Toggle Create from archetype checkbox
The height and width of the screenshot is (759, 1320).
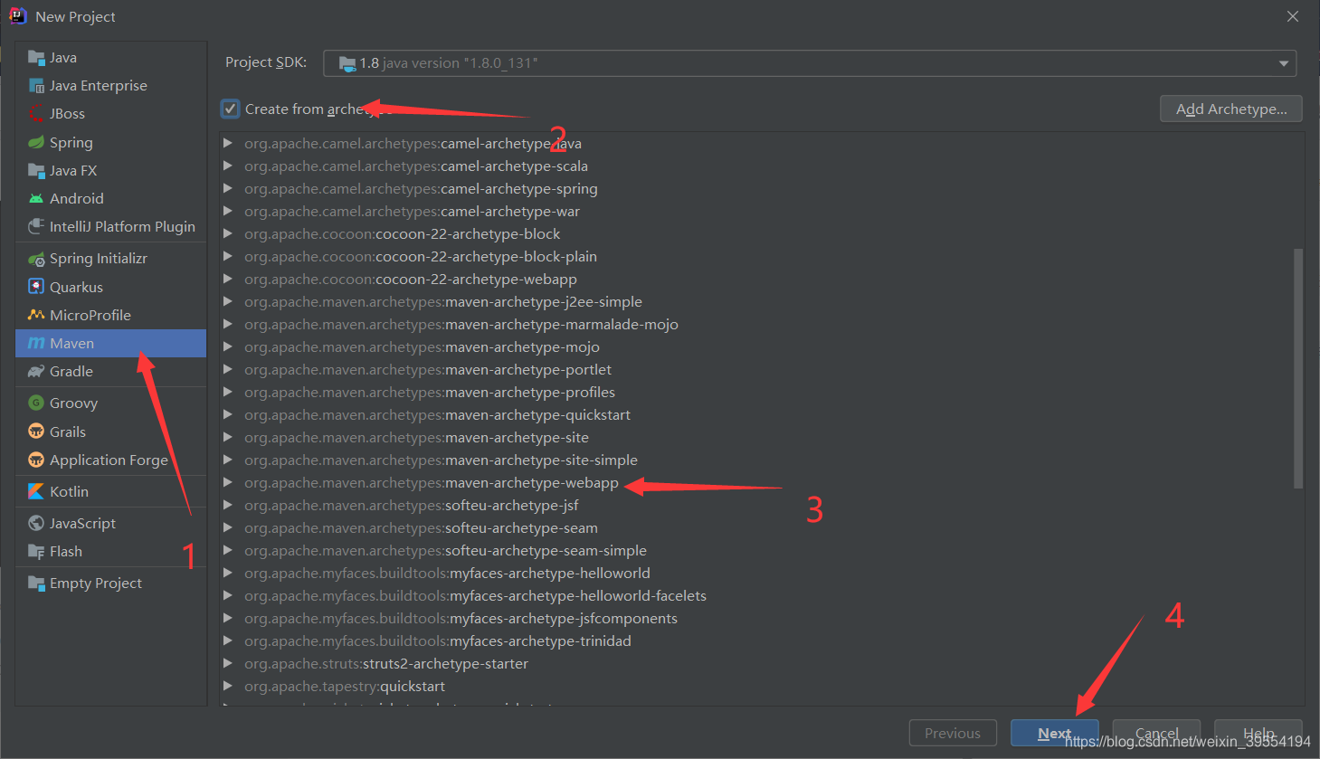tap(231, 109)
